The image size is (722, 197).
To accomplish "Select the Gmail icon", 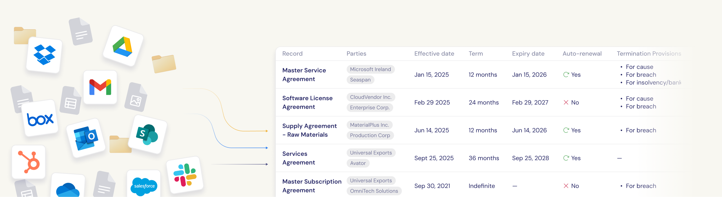I will coord(100,87).
